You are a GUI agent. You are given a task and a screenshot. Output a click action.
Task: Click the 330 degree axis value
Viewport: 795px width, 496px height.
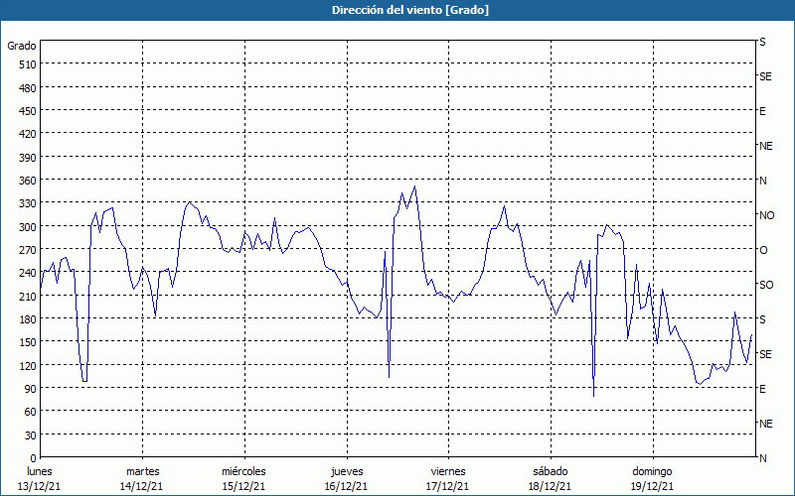click(x=28, y=203)
